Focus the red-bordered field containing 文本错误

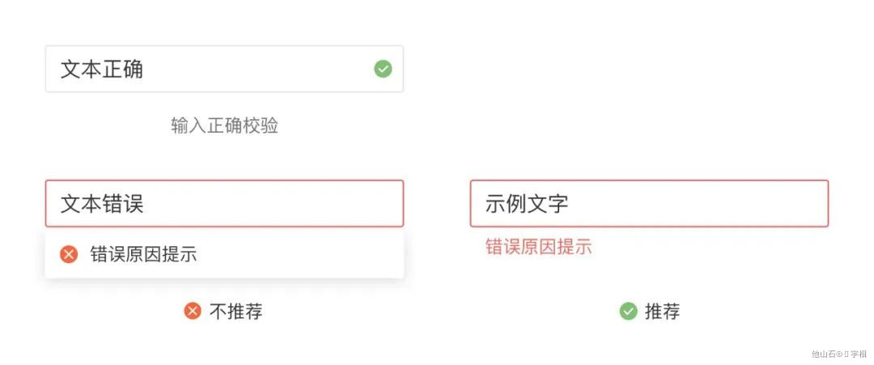coord(224,203)
